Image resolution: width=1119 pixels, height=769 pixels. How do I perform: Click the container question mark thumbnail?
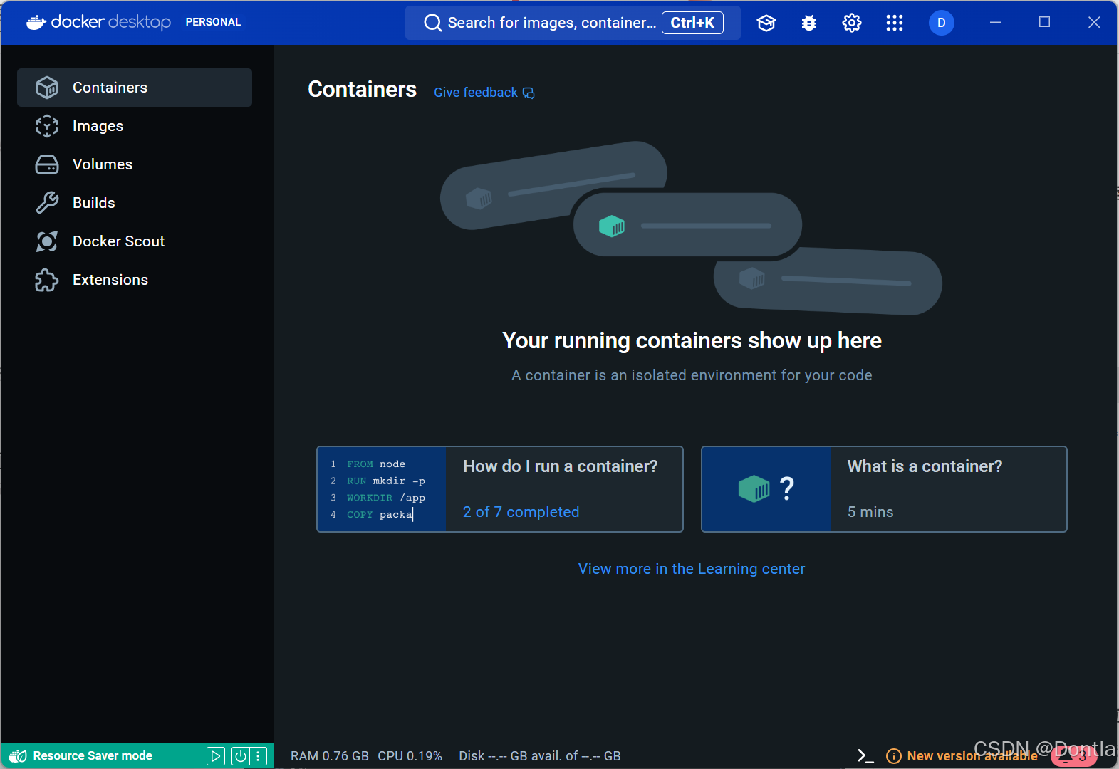tap(766, 489)
